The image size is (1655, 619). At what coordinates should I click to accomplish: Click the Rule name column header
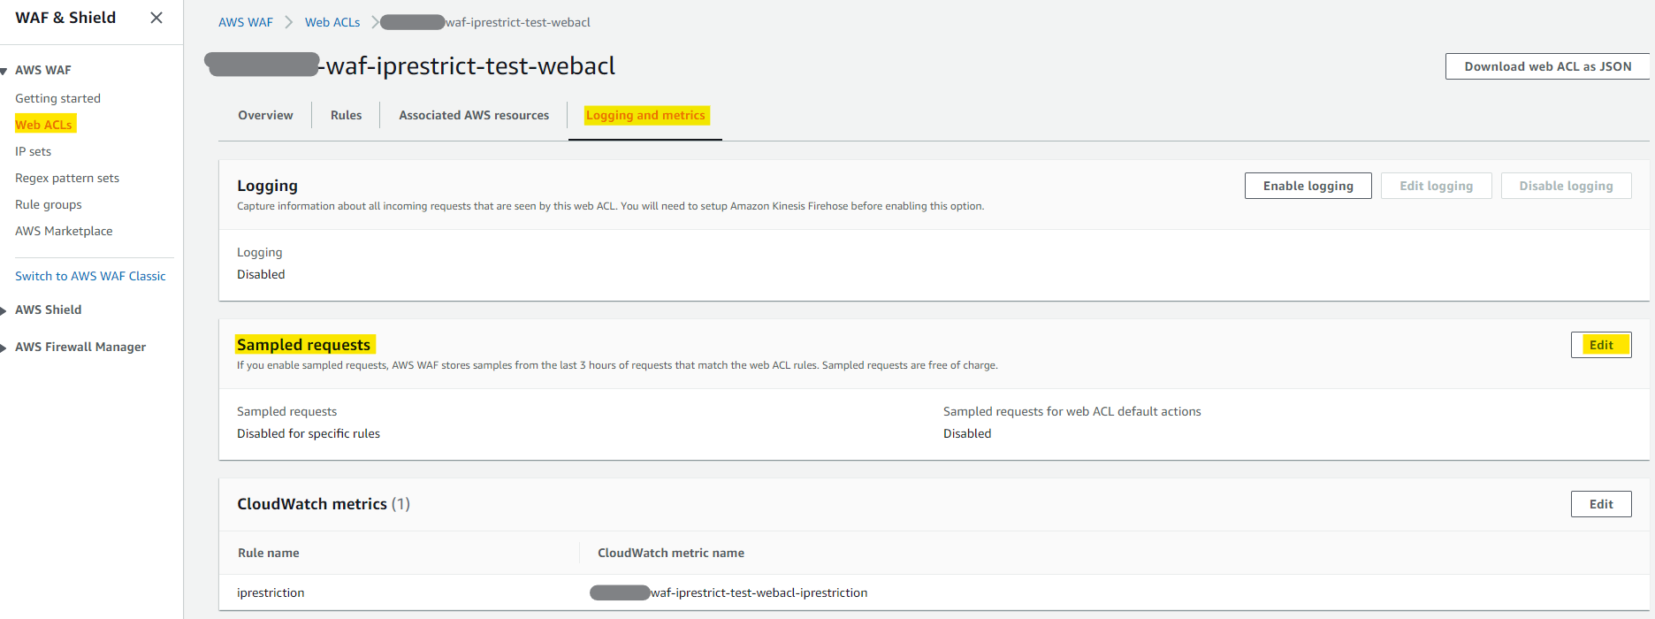(269, 553)
